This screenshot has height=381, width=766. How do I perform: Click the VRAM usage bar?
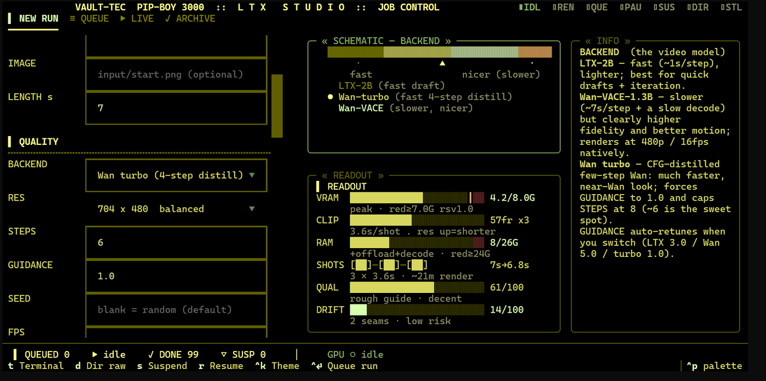[x=417, y=198]
